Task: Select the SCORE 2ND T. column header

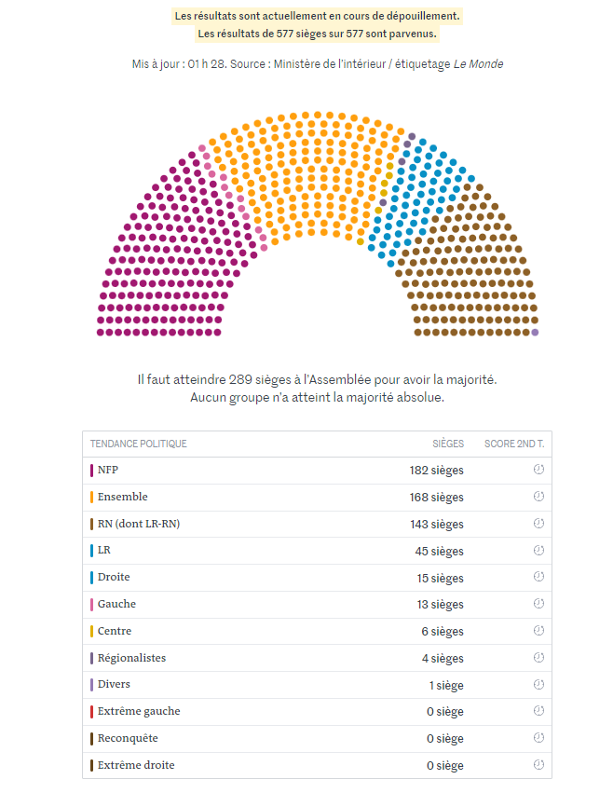Action: 514,444
